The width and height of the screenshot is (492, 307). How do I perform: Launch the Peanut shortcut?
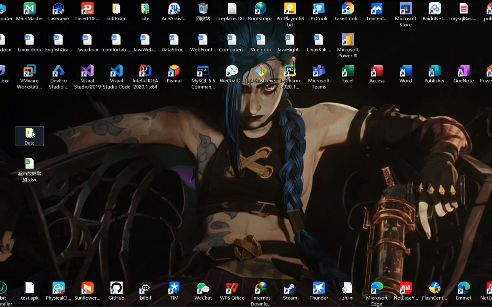(x=174, y=74)
